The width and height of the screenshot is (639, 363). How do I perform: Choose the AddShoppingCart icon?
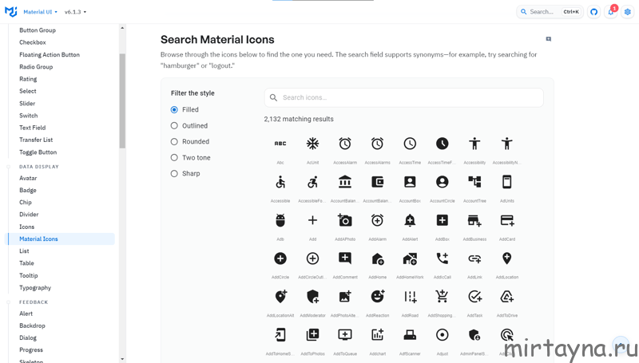[x=443, y=297]
